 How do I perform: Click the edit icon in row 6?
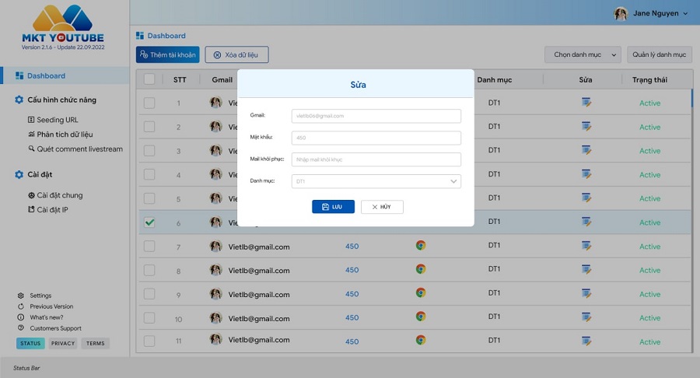click(x=586, y=222)
